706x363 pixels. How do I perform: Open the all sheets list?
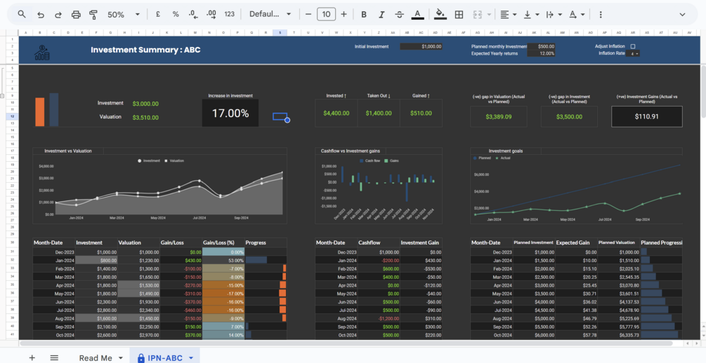click(54, 357)
